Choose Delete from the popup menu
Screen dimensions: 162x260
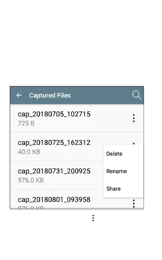pos(114,154)
